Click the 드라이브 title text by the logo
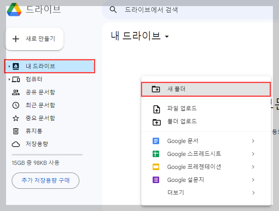Viewport: 279px width, 211px height. 43,9
